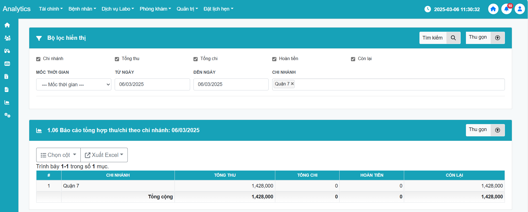
Task: Open the Xuất Excel dropdown
Action: (104, 155)
